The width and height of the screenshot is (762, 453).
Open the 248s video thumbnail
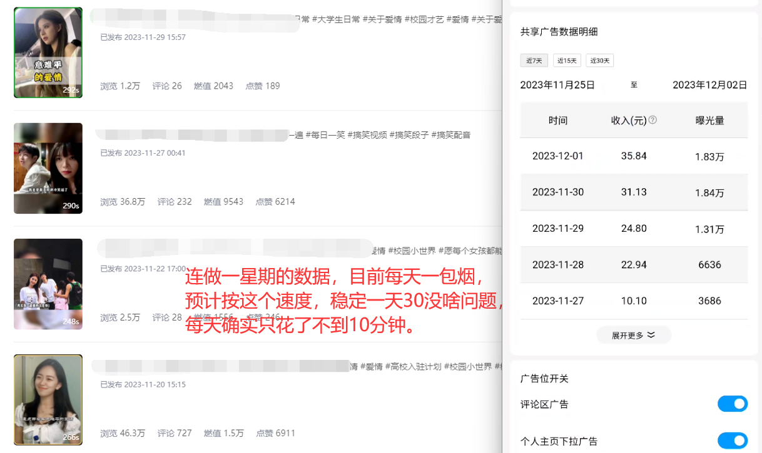pos(48,284)
